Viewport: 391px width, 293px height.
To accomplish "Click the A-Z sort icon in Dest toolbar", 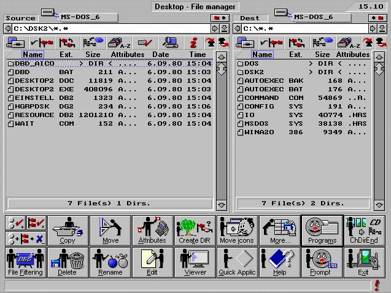I will pos(349,43).
